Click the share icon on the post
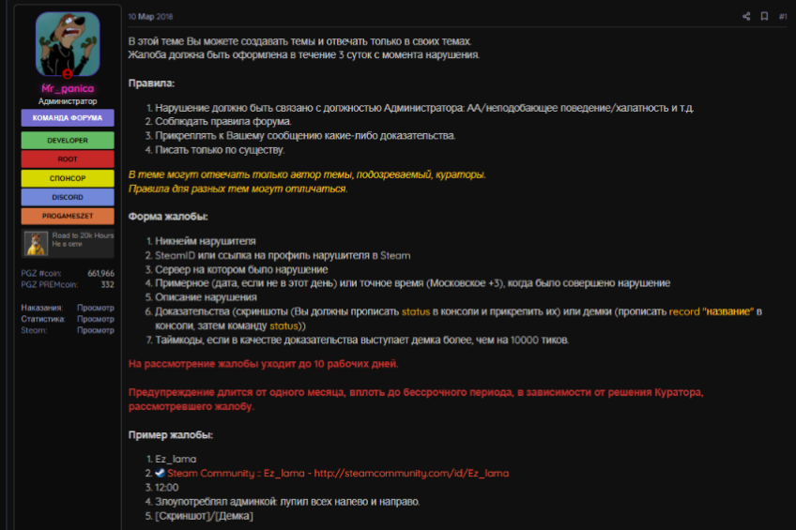Image resolution: width=796 pixels, height=530 pixels. 746,16
